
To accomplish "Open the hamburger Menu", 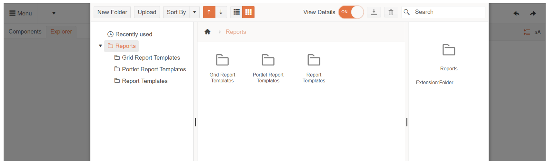I will coord(20,13).
